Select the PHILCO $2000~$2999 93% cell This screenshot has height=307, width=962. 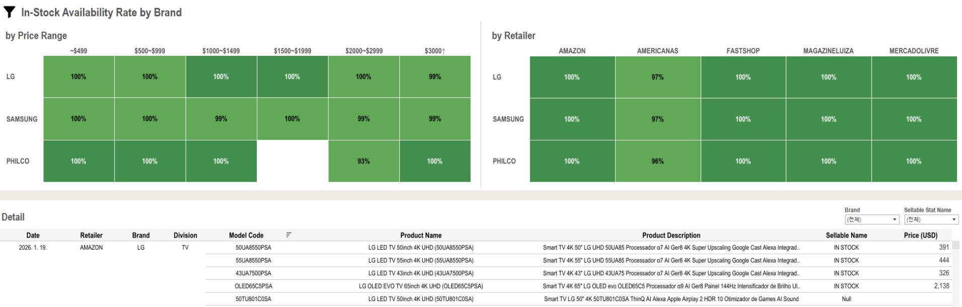[364, 161]
